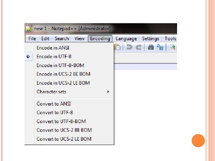Expand the Character sets submenu
Screen dimensions: 215x161
point(74,92)
